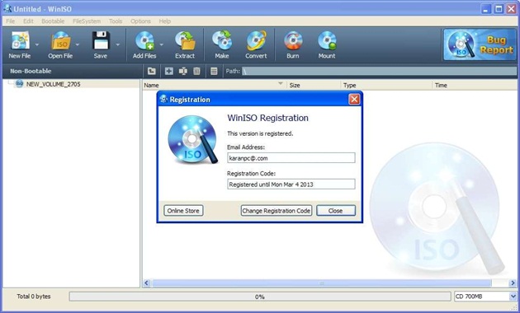The width and height of the screenshot is (520, 313).
Task: Click the 0% capacity progress bar
Action: click(260, 297)
